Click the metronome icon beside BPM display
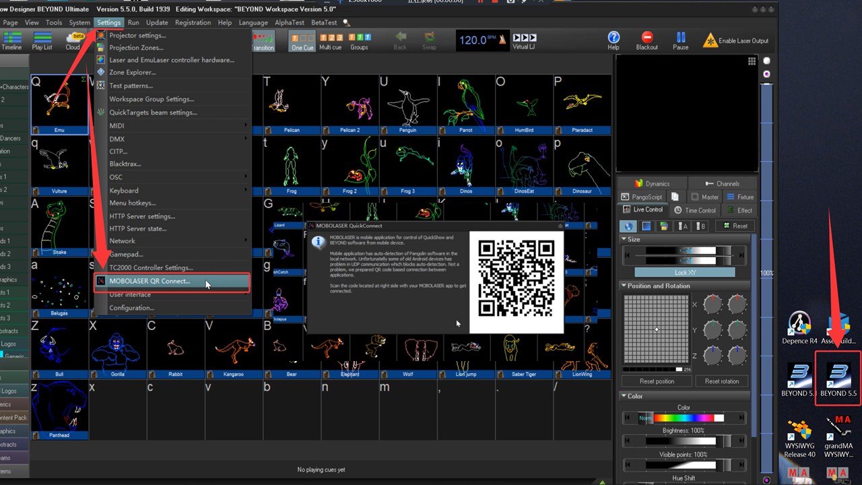The height and width of the screenshot is (485, 862). [501, 40]
